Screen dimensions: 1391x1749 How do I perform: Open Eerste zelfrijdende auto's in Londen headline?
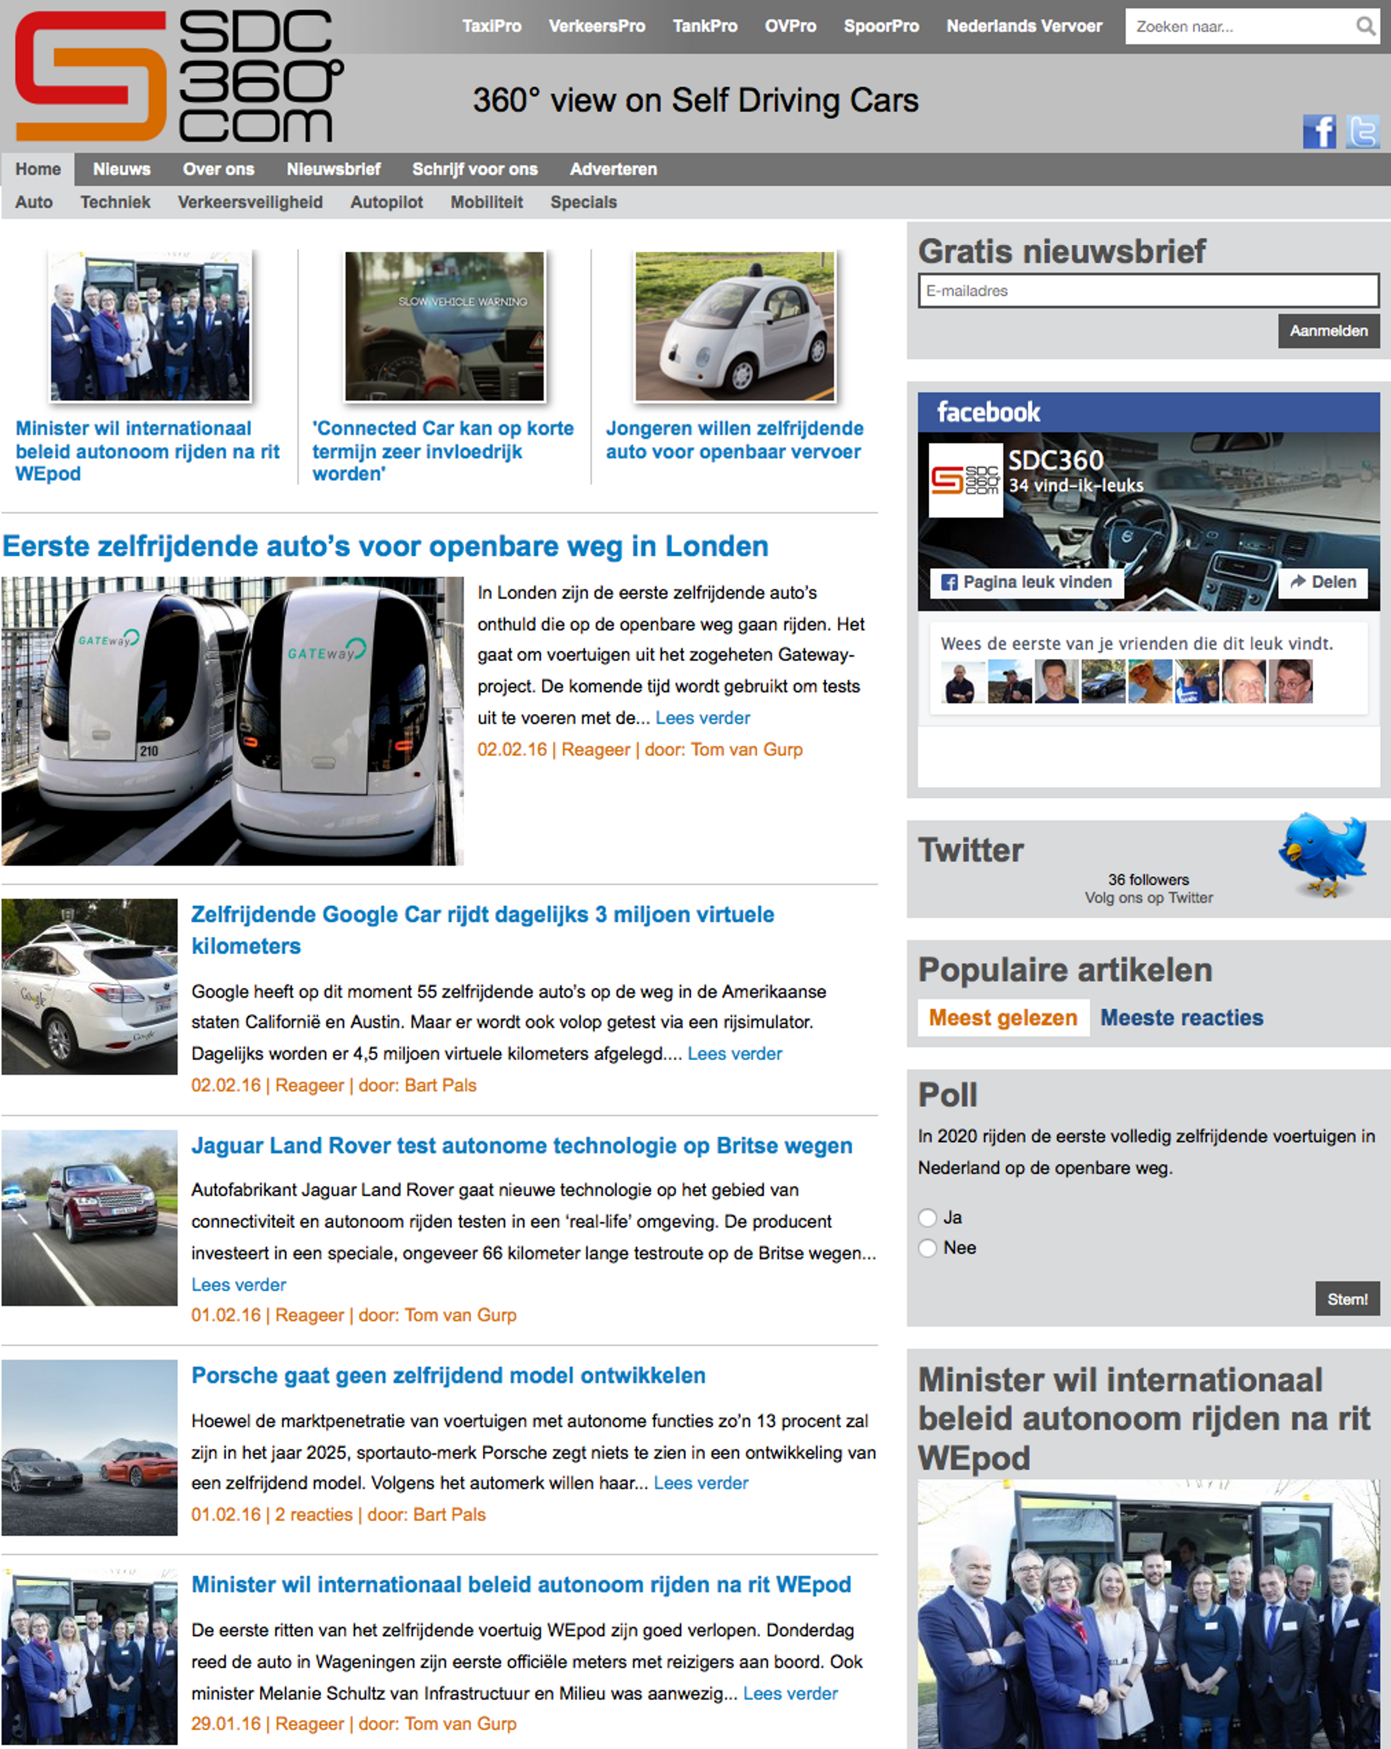coord(385,546)
